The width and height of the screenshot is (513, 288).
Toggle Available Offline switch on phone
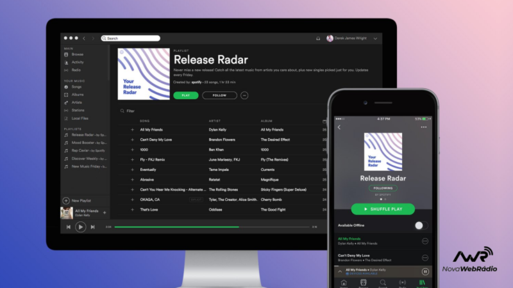[x=421, y=225]
